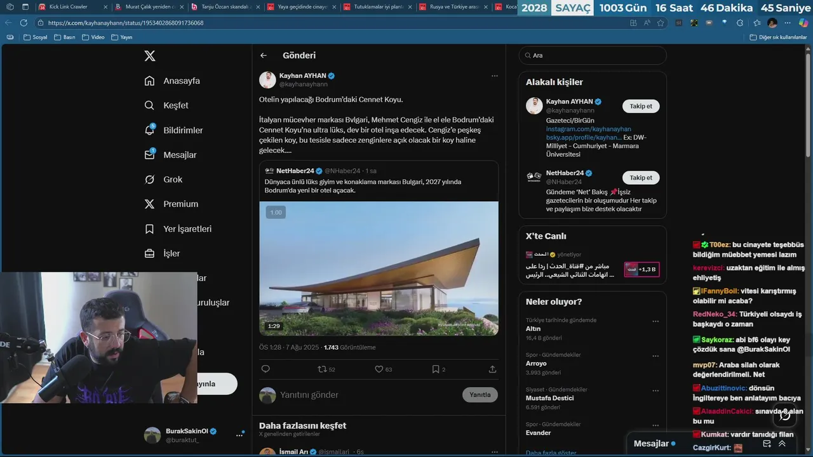Image resolution: width=813 pixels, height=457 pixels.
Task: Click the 1.00 playback speed badge
Action: click(276, 212)
